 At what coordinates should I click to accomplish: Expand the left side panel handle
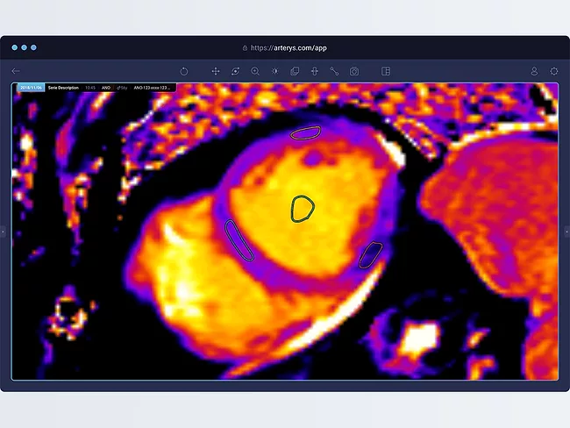[x=4, y=232]
